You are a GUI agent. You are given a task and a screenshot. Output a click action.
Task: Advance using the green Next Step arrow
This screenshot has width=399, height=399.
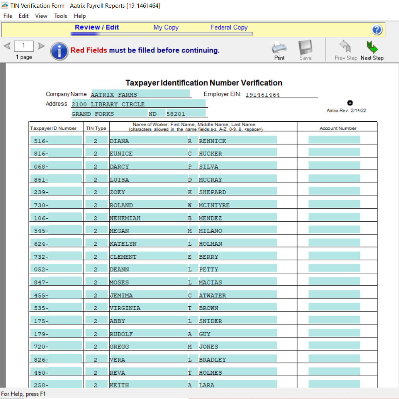point(372,47)
